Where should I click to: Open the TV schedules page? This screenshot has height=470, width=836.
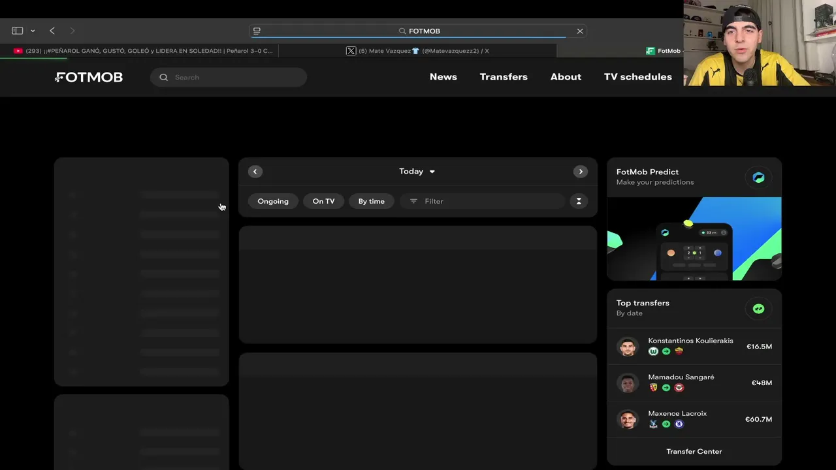(x=638, y=77)
